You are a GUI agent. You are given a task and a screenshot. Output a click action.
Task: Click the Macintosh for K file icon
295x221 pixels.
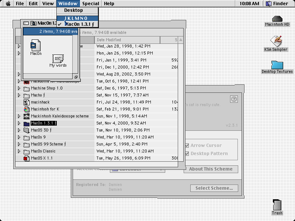(26, 109)
